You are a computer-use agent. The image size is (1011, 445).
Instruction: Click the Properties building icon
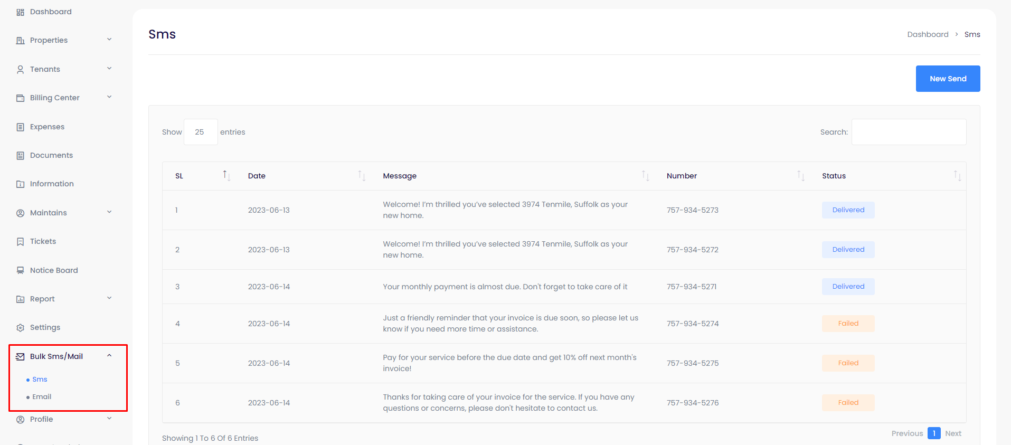coord(20,41)
